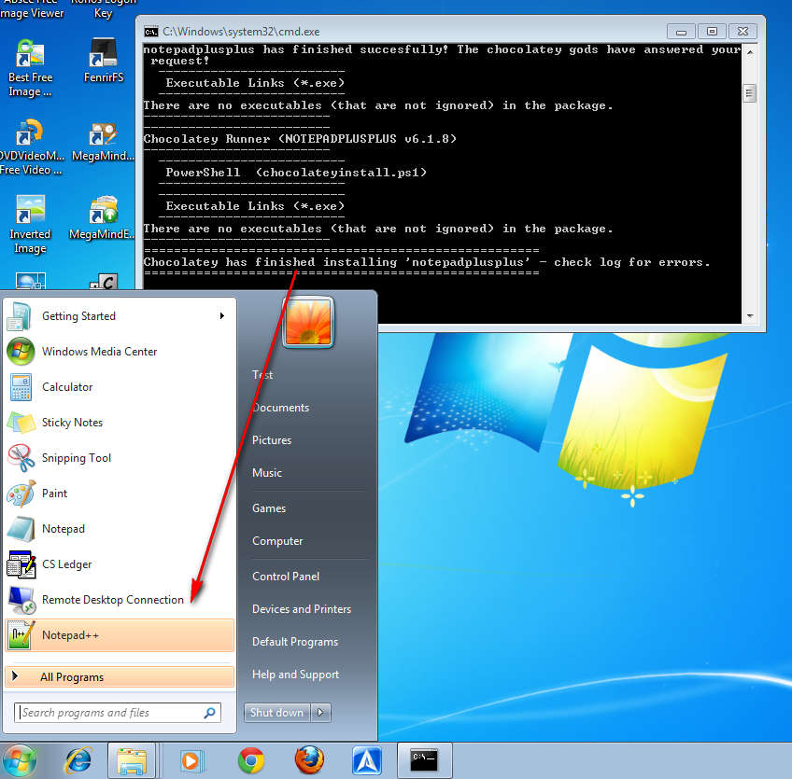Open Notepad++ from the Start menu
The height and width of the screenshot is (779, 792).
click(x=70, y=635)
